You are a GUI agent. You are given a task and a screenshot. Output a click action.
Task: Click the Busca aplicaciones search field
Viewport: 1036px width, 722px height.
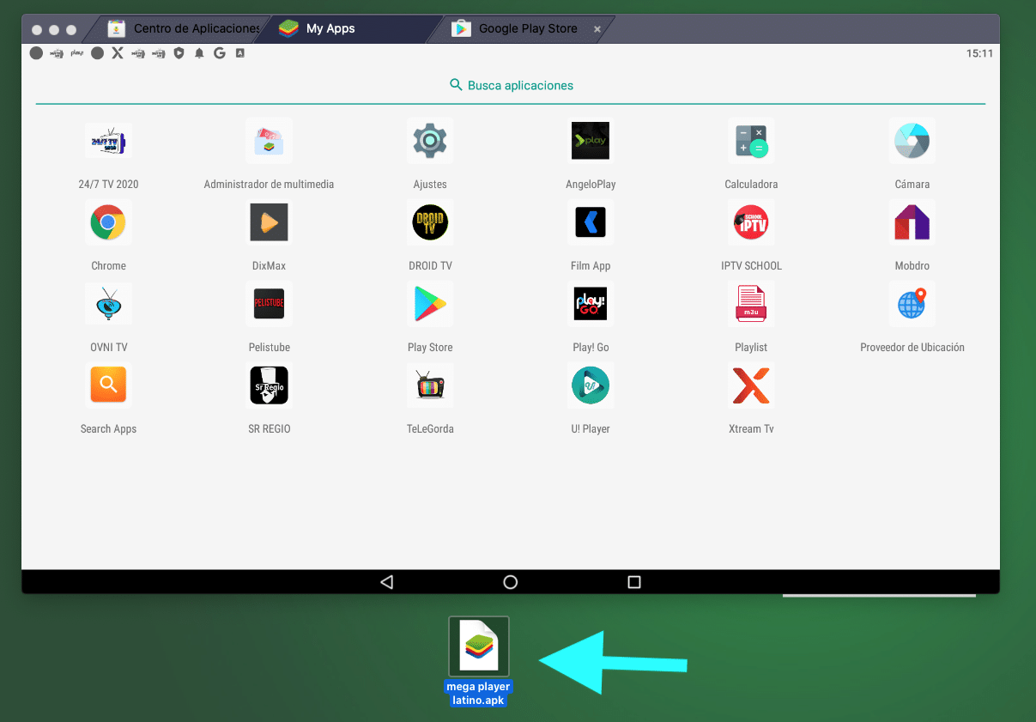[x=511, y=85]
